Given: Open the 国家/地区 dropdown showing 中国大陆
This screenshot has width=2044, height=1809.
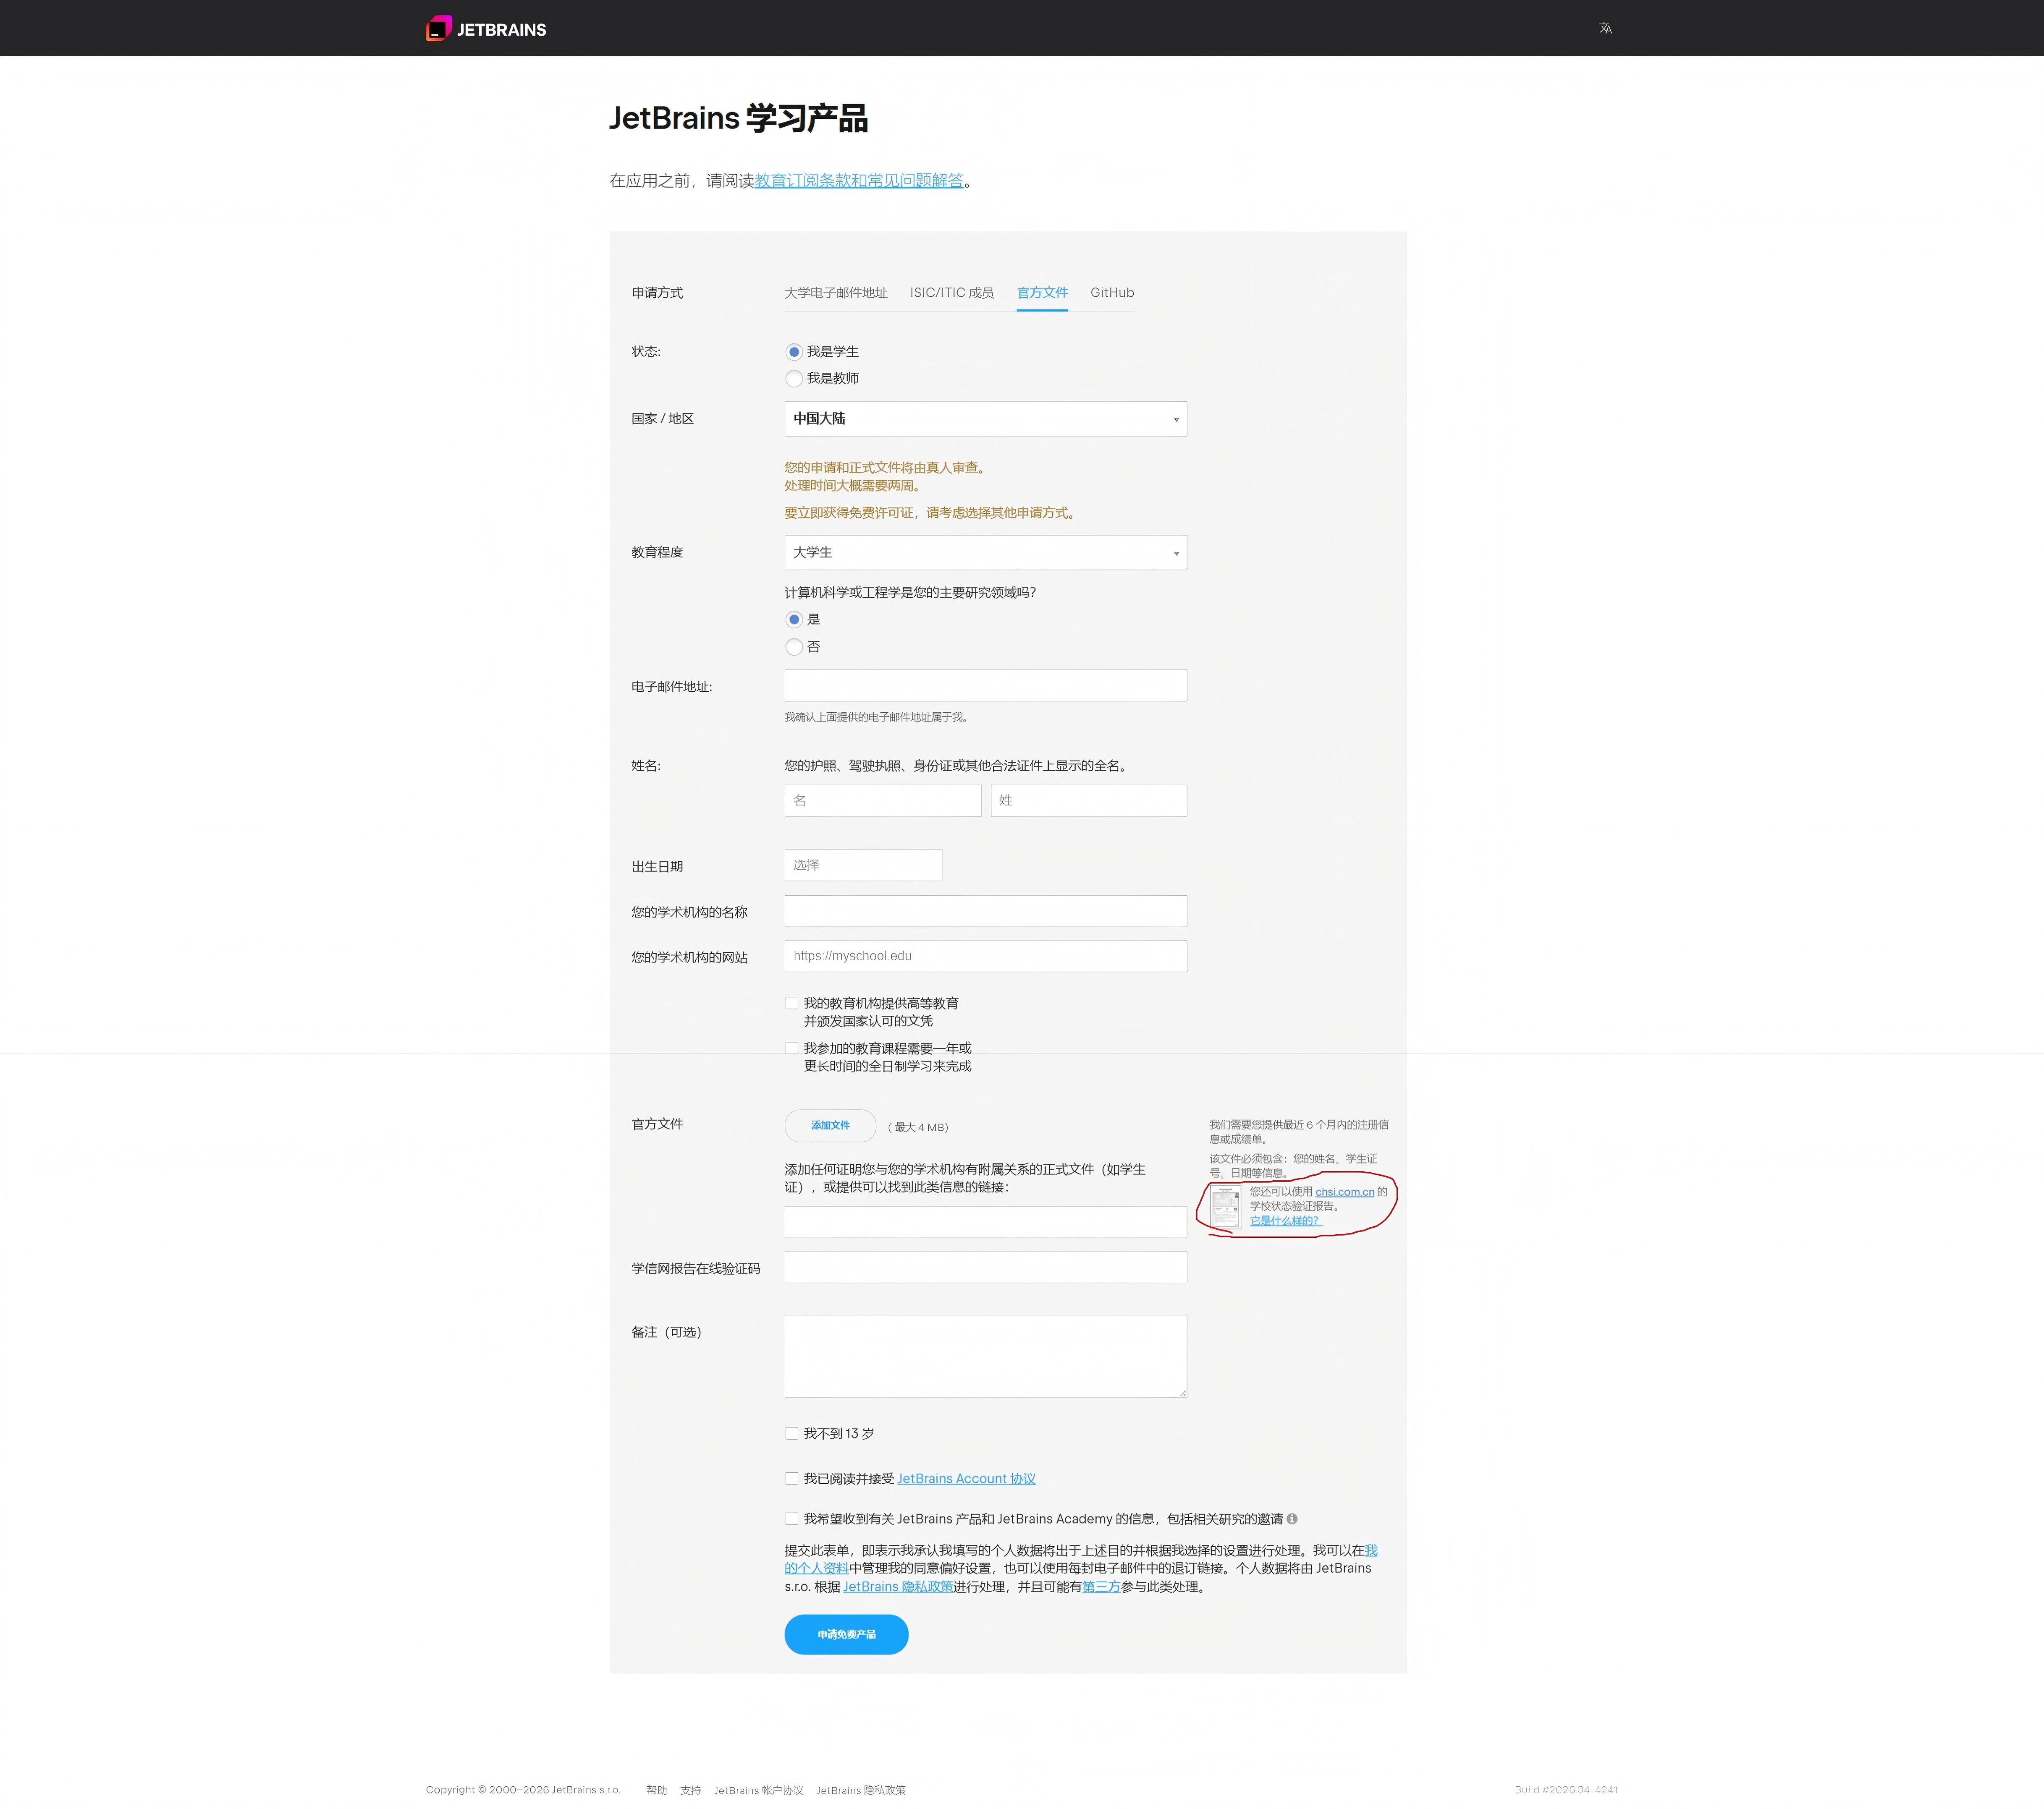Looking at the screenshot, I should (x=985, y=419).
